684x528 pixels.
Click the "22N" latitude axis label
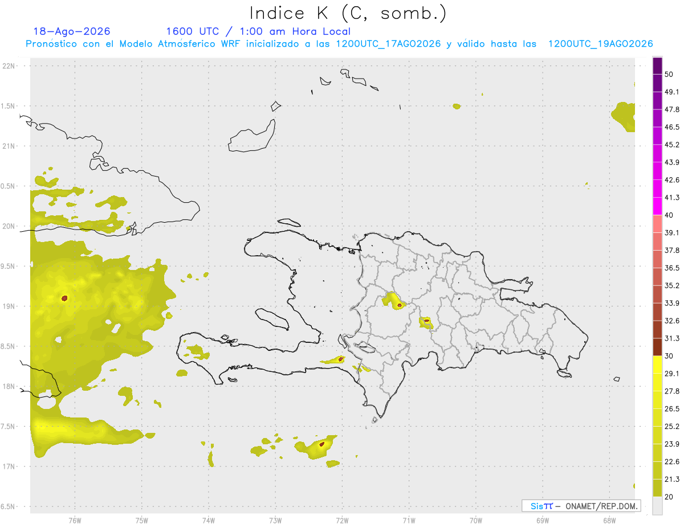(x=9, y=66)
